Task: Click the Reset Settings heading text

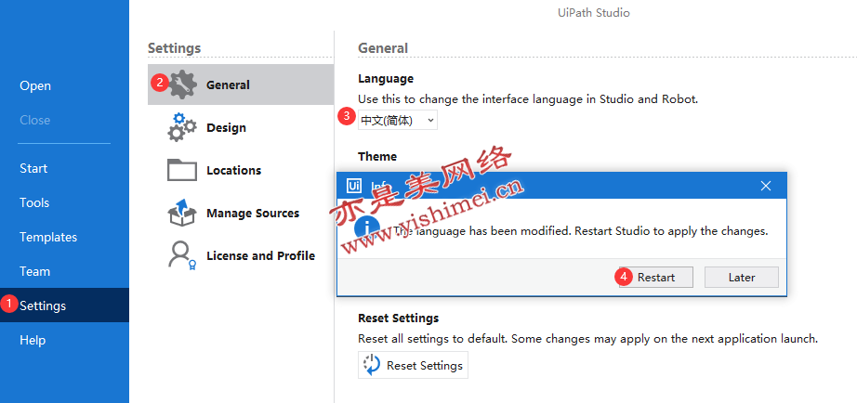Action: (398, 318)
